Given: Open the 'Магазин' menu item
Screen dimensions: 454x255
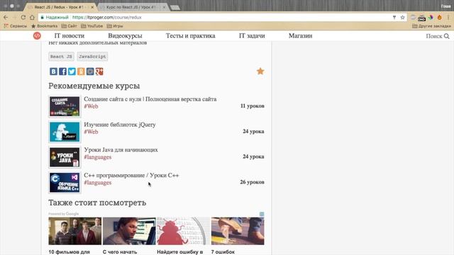Looking at the screenshot, I should (300, 36).
